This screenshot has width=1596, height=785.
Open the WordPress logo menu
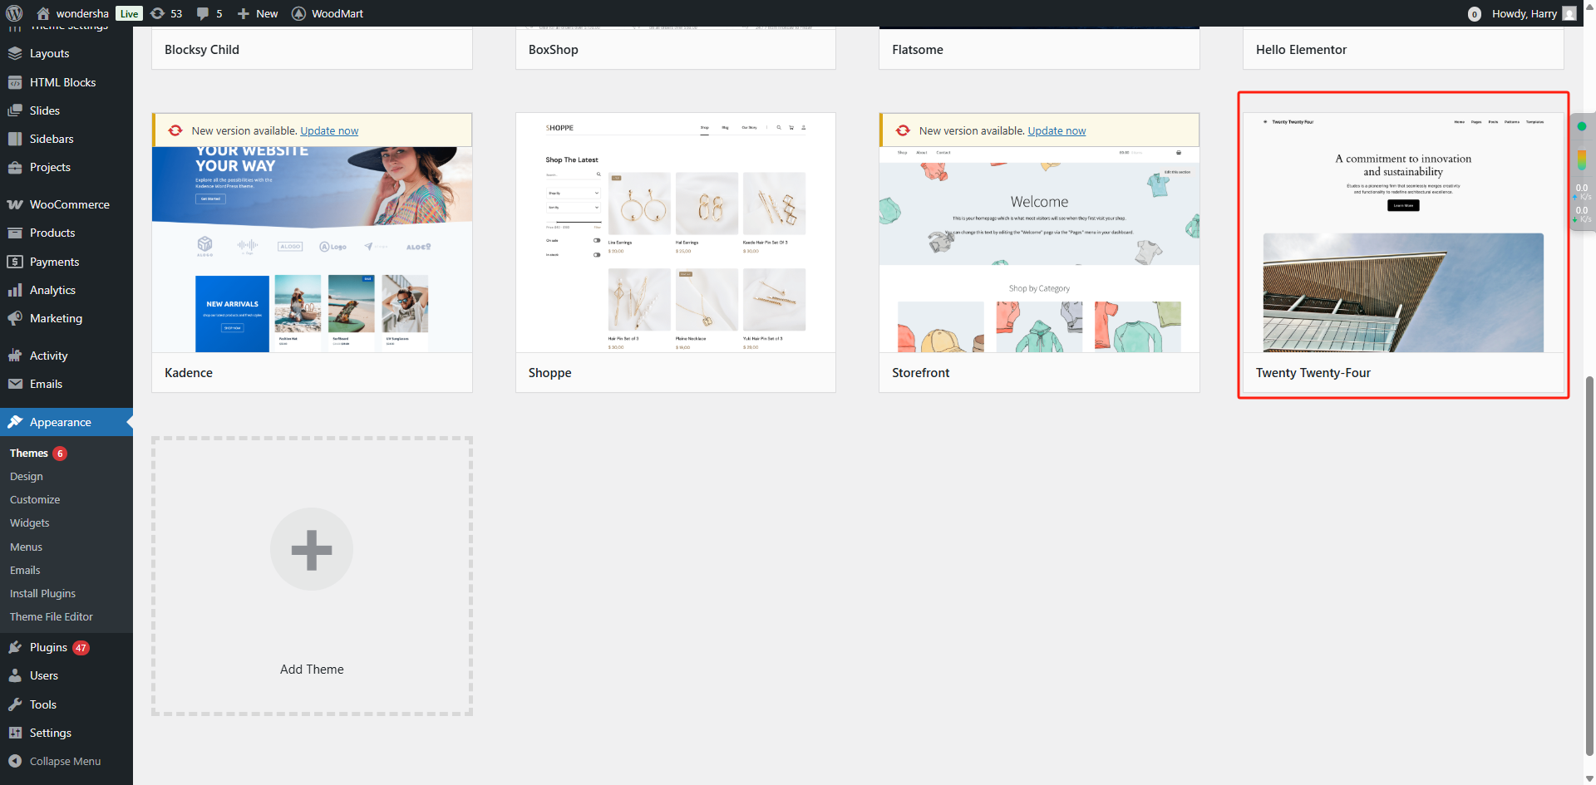pyautogui.click(x=14, y=13)
